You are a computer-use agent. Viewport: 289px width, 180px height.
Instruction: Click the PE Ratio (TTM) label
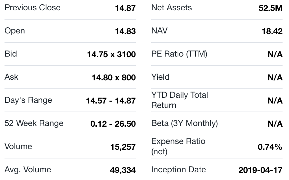(179, 54)
